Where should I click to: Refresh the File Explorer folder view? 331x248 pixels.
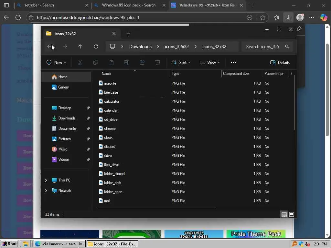tap(96, 46)
